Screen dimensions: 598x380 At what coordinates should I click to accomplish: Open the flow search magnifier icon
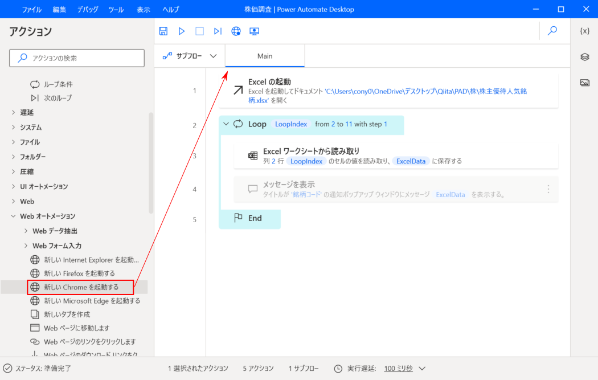pyautogui.click(x=552, y=31)
